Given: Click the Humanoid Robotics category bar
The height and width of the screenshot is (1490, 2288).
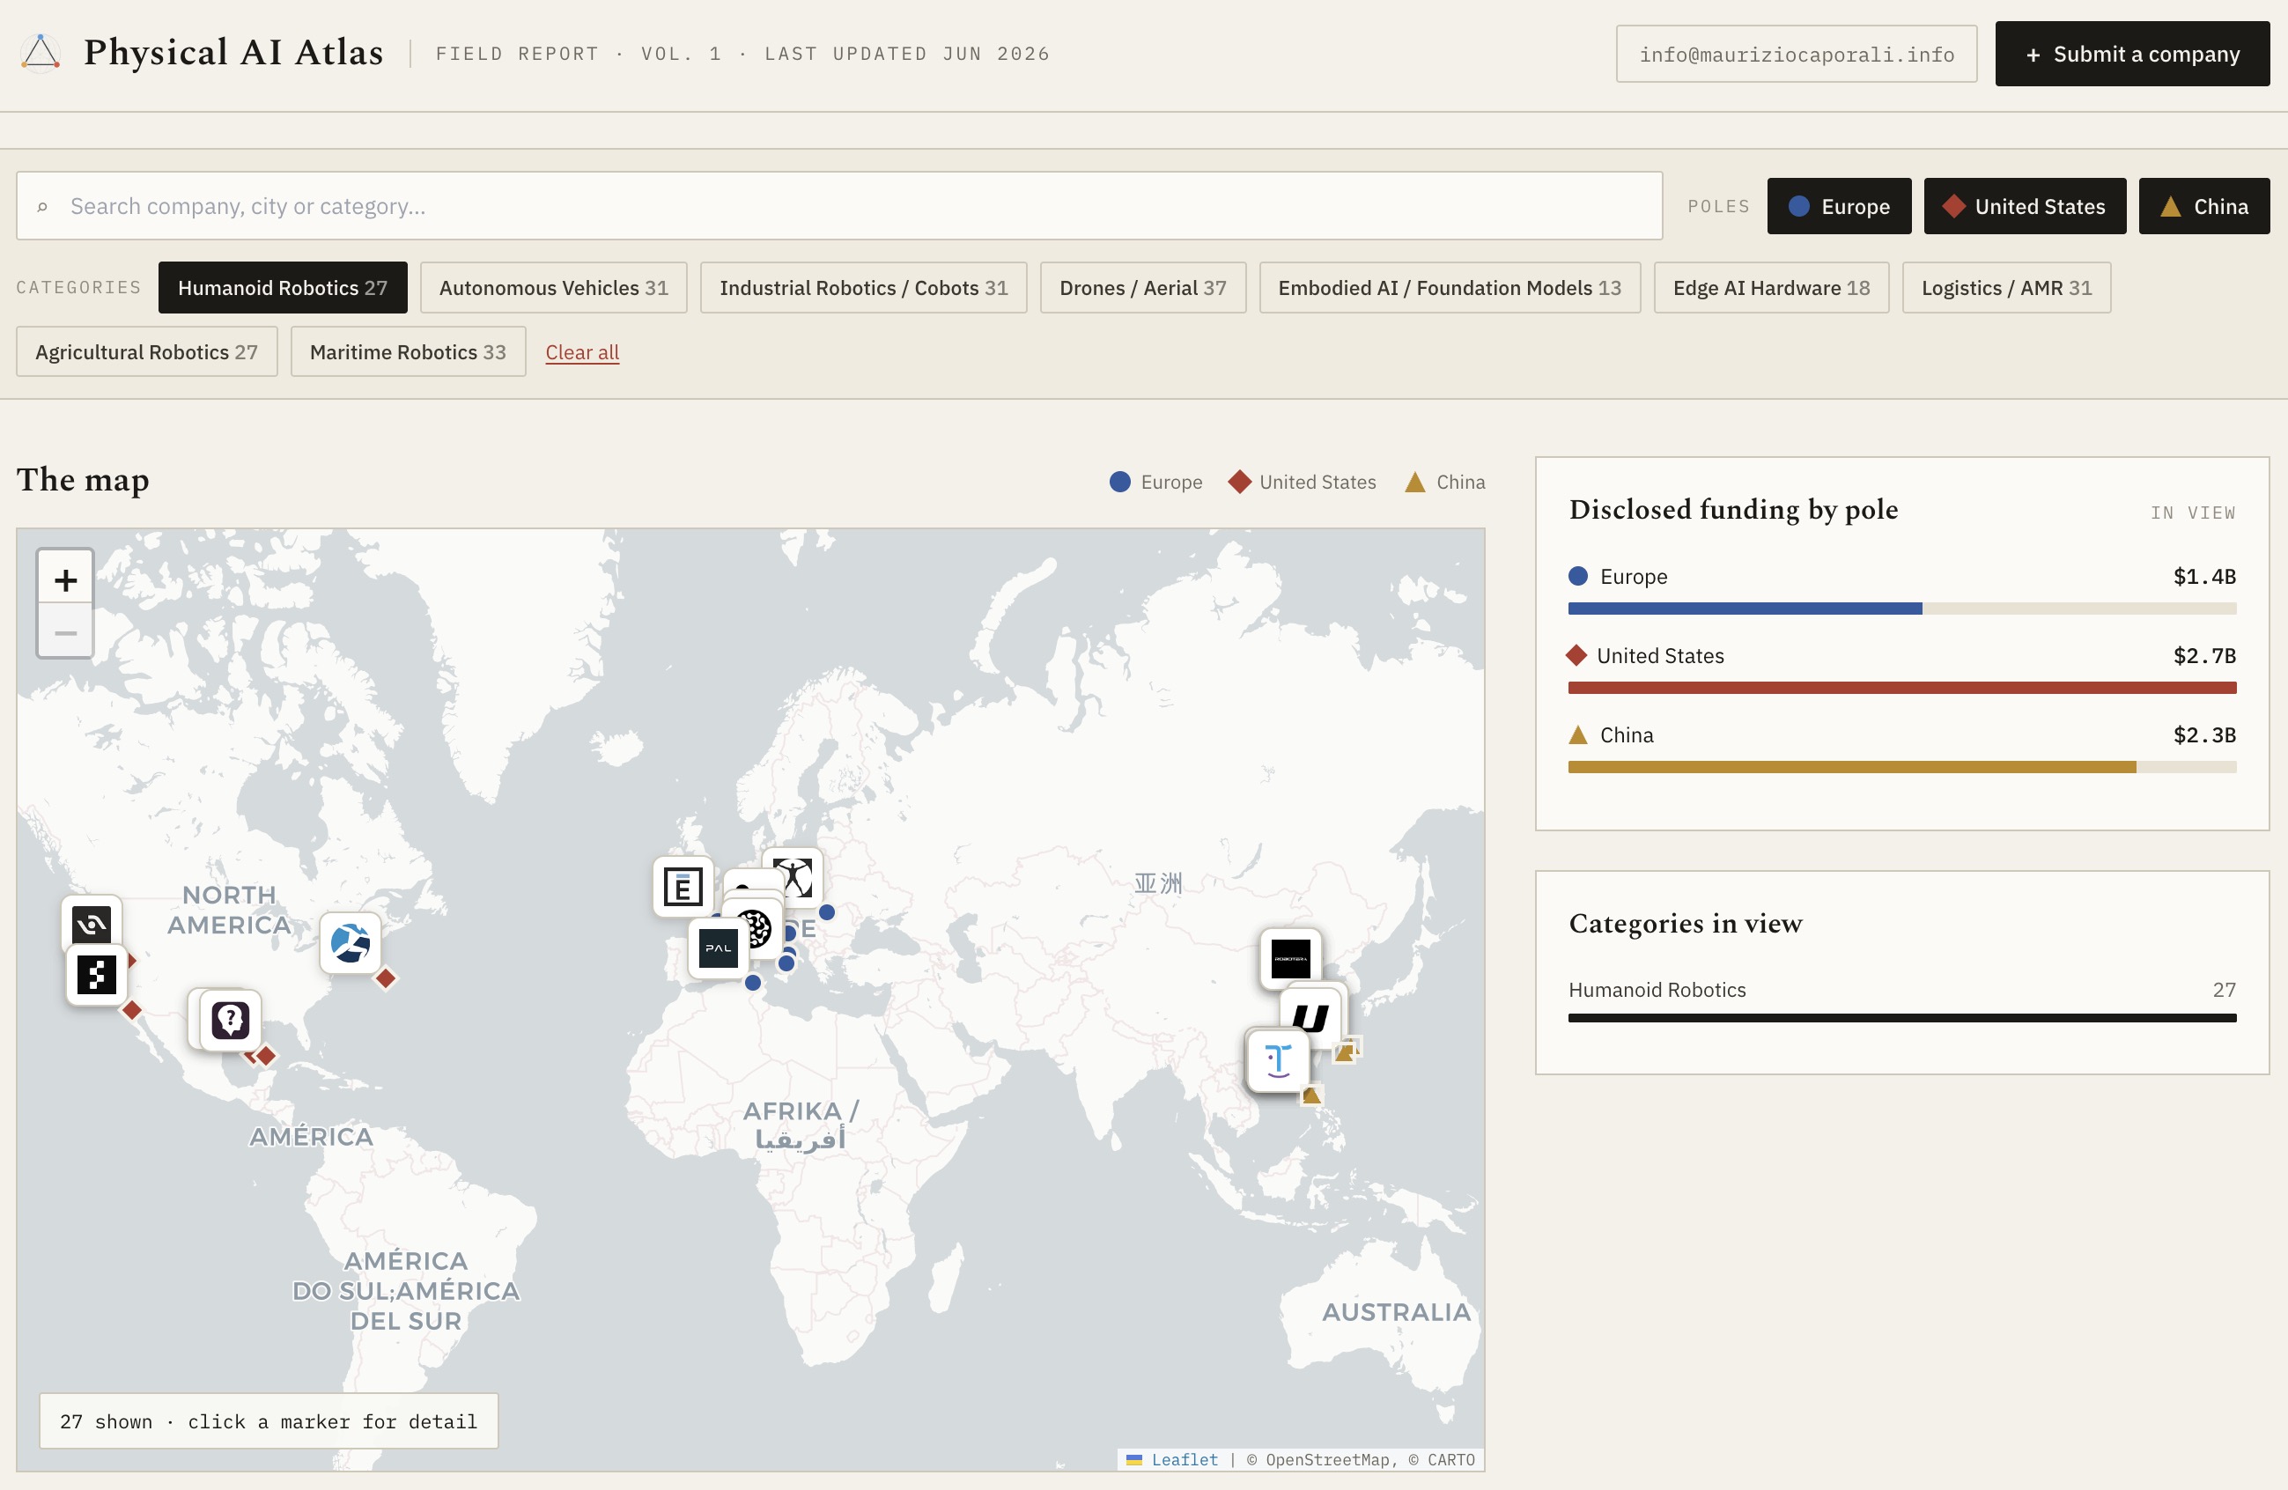Looking at the screenshot, I should click(1901, 1018).
